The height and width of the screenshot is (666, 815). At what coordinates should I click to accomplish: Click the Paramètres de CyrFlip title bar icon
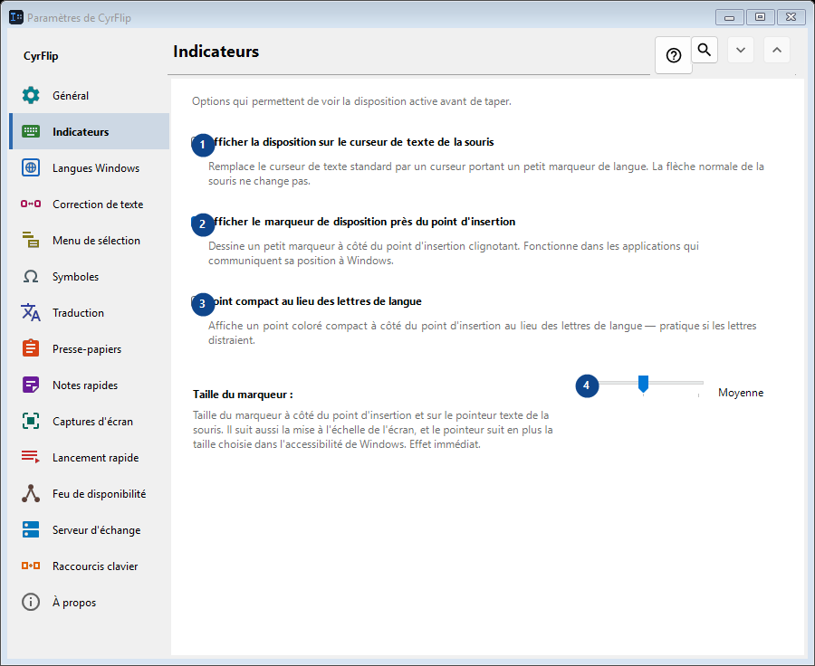[16, 17]
